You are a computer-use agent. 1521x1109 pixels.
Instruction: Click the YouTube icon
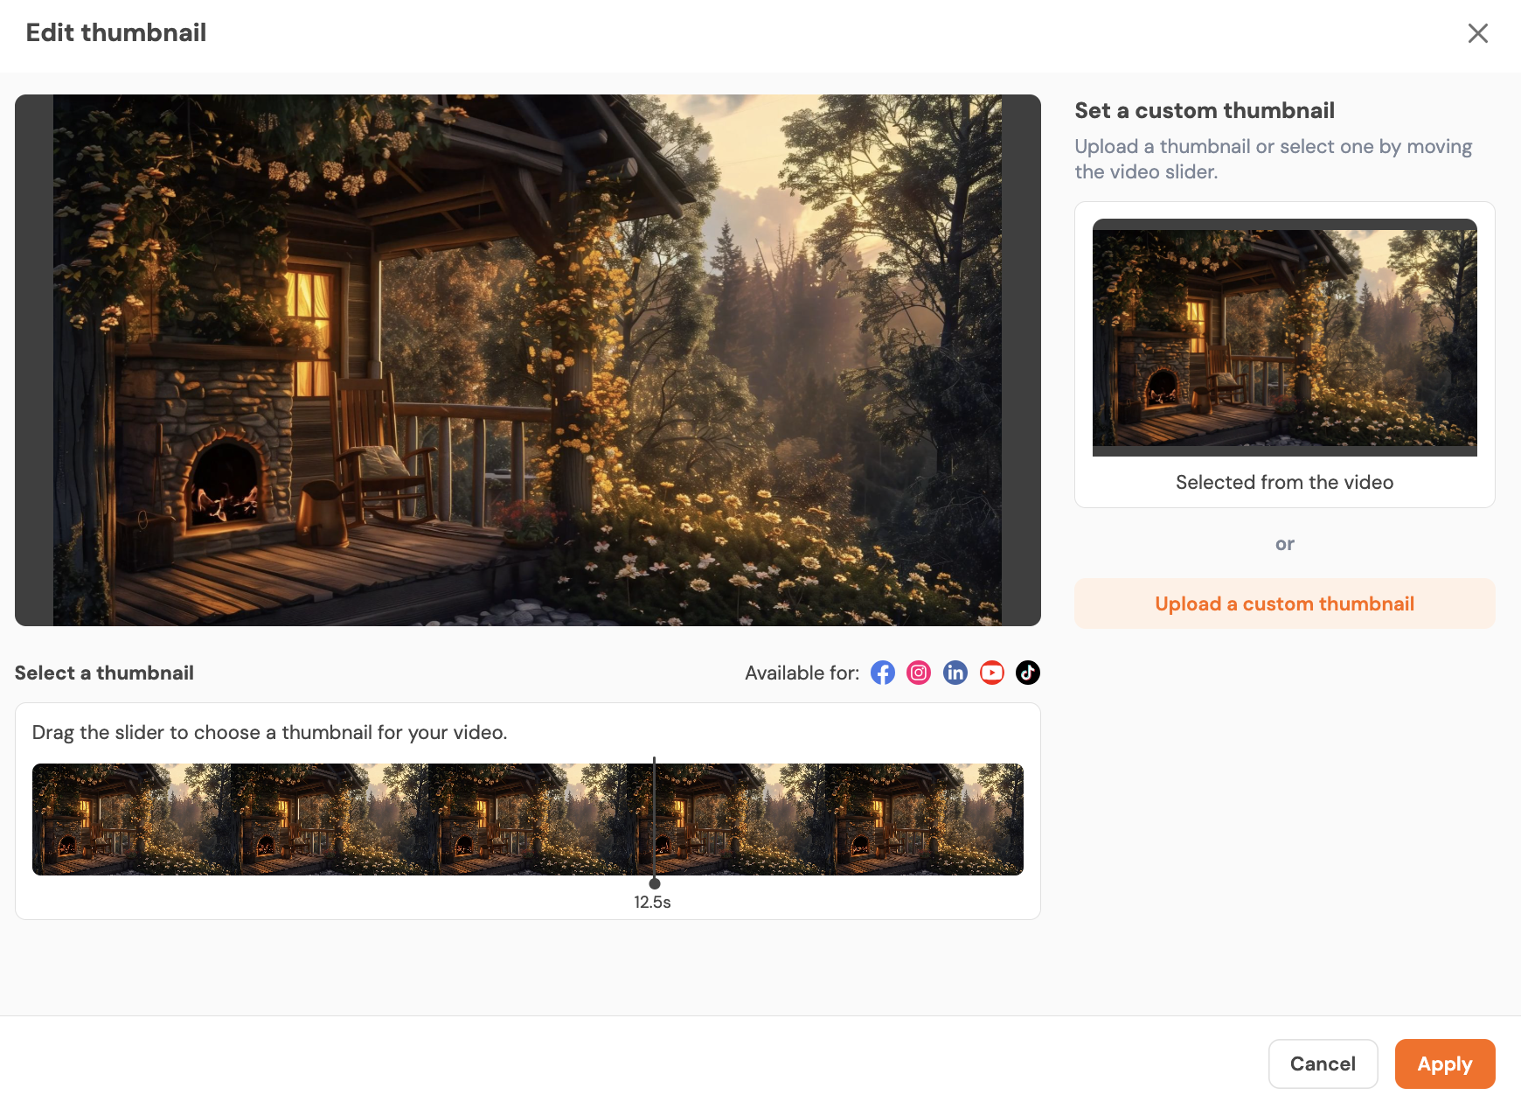point(991,673)
